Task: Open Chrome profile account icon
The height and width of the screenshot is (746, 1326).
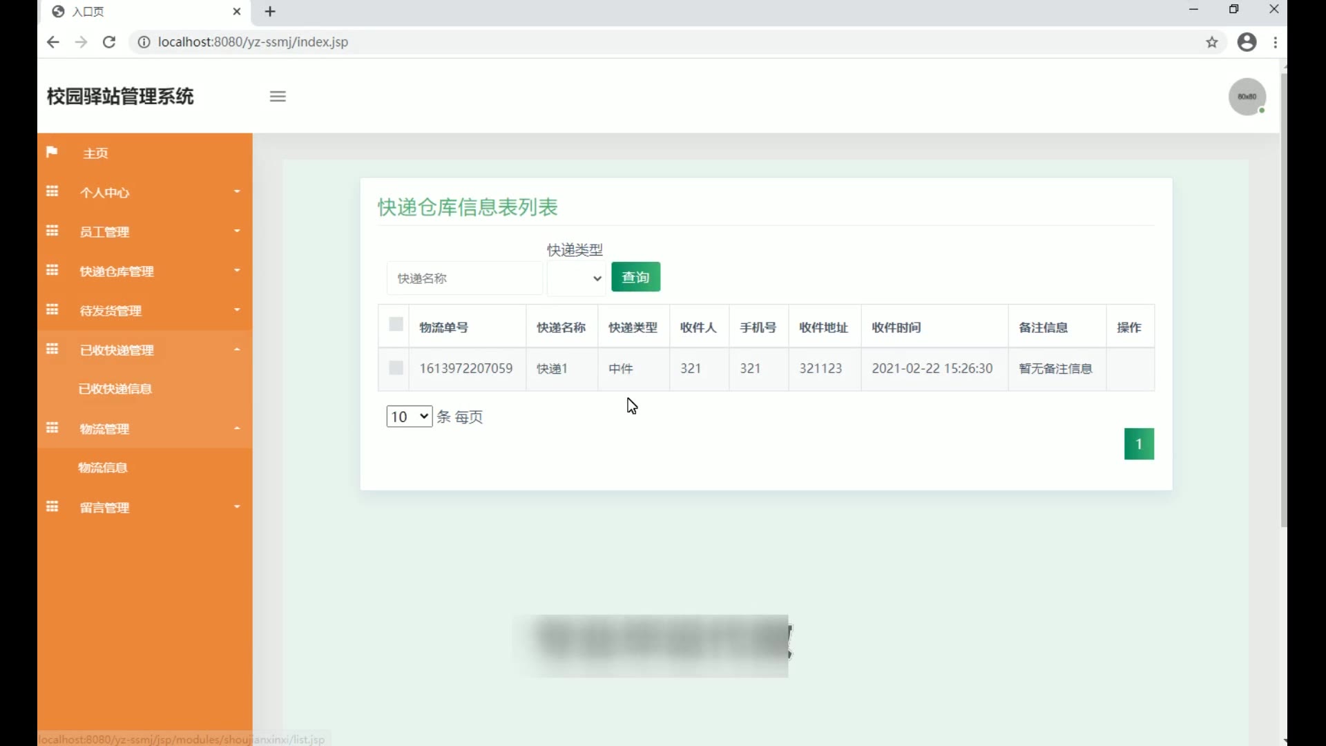Action: pyautogui.click(x=1247, y=42)
